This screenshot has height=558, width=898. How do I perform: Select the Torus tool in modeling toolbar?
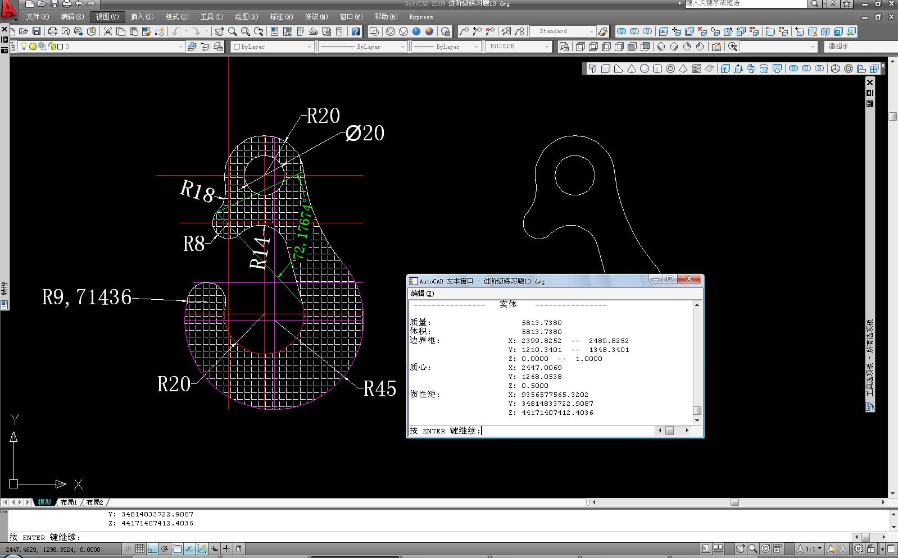(670, 68)
